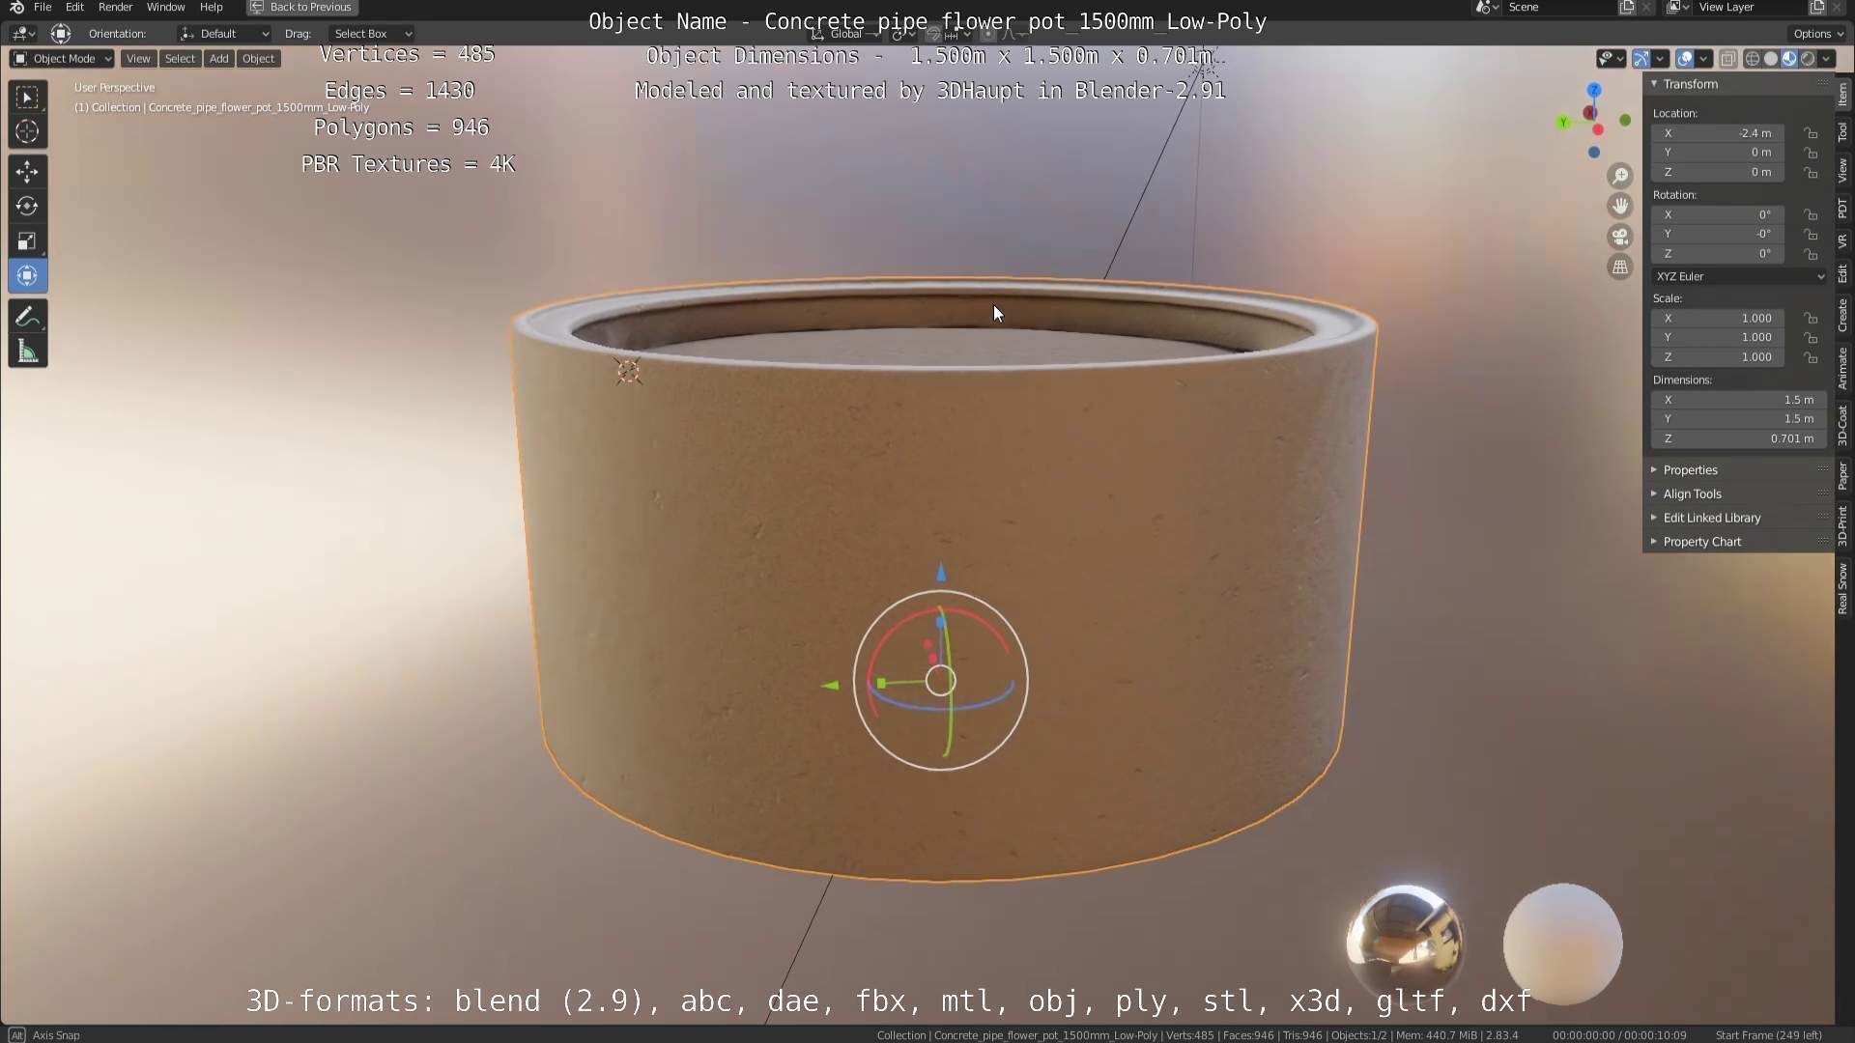This screenshot has width=1855, height=1043.
Task: Open the viewport Select menu
Action: [x=180, y=59]
